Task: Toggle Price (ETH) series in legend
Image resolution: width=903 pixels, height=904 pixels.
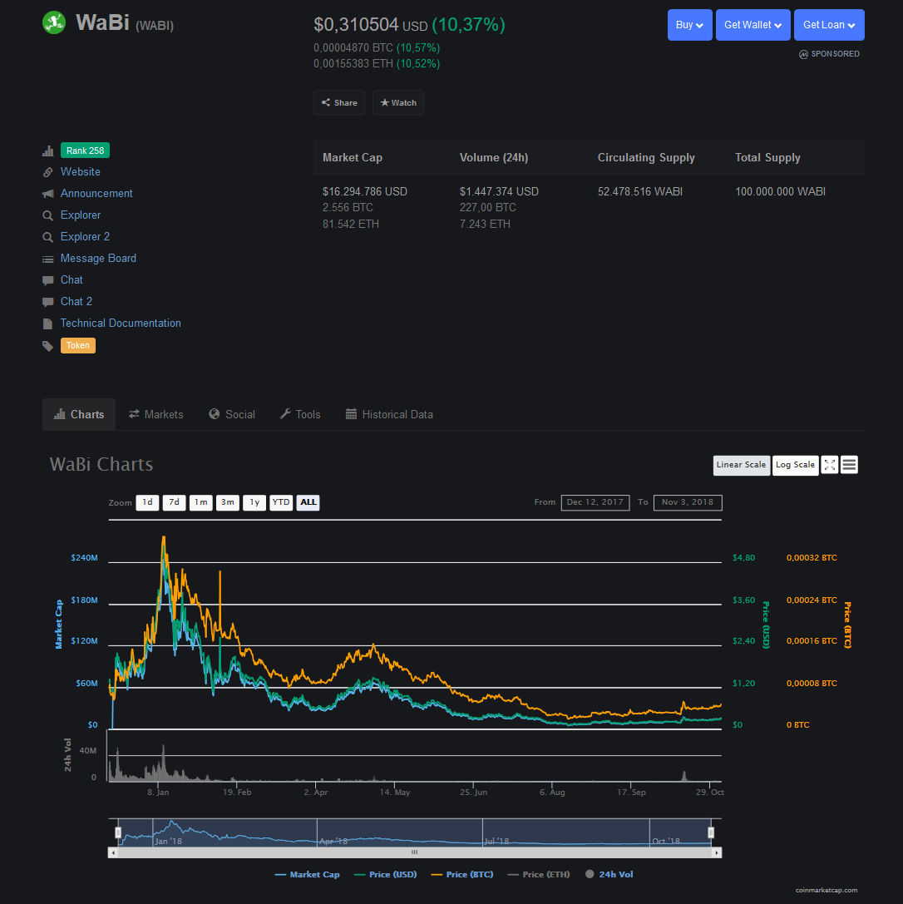Action: 539,875
